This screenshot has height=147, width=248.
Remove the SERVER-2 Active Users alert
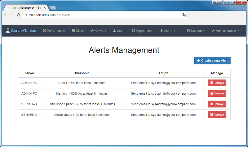tap(217, 115)
